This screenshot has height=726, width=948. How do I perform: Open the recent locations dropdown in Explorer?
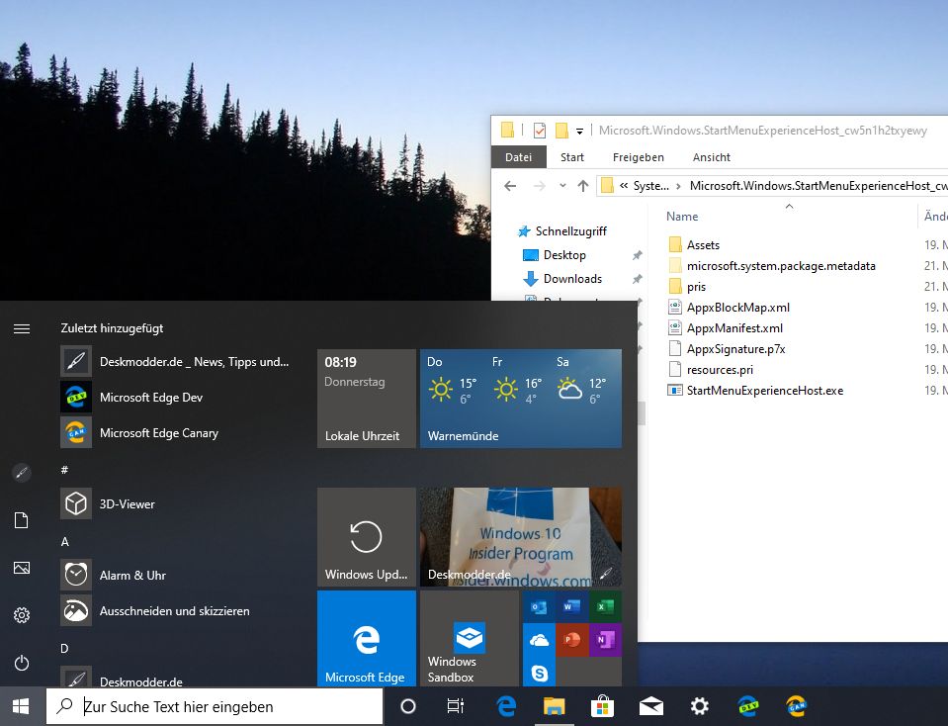[x=562, y=186]
